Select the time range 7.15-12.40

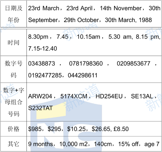(42, 49)
